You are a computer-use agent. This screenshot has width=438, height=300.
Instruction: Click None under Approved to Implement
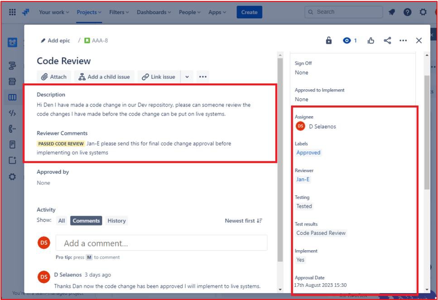tap(301, 99)
